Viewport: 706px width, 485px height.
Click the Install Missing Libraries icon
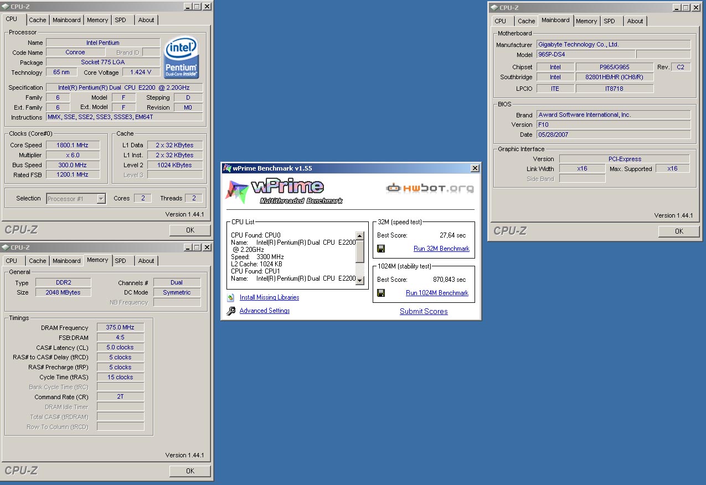click(x=231, y=298)
